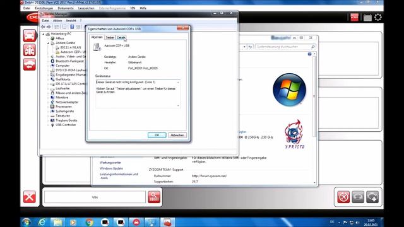Click Gerätestatus text box scroll down arrow
The image size is (404, 227).
click(x=178, y=105)
